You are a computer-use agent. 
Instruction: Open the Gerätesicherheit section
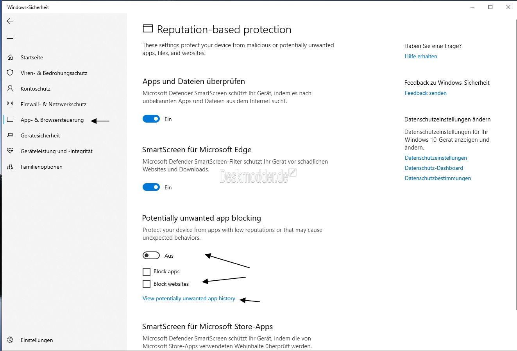pos(40,135)
